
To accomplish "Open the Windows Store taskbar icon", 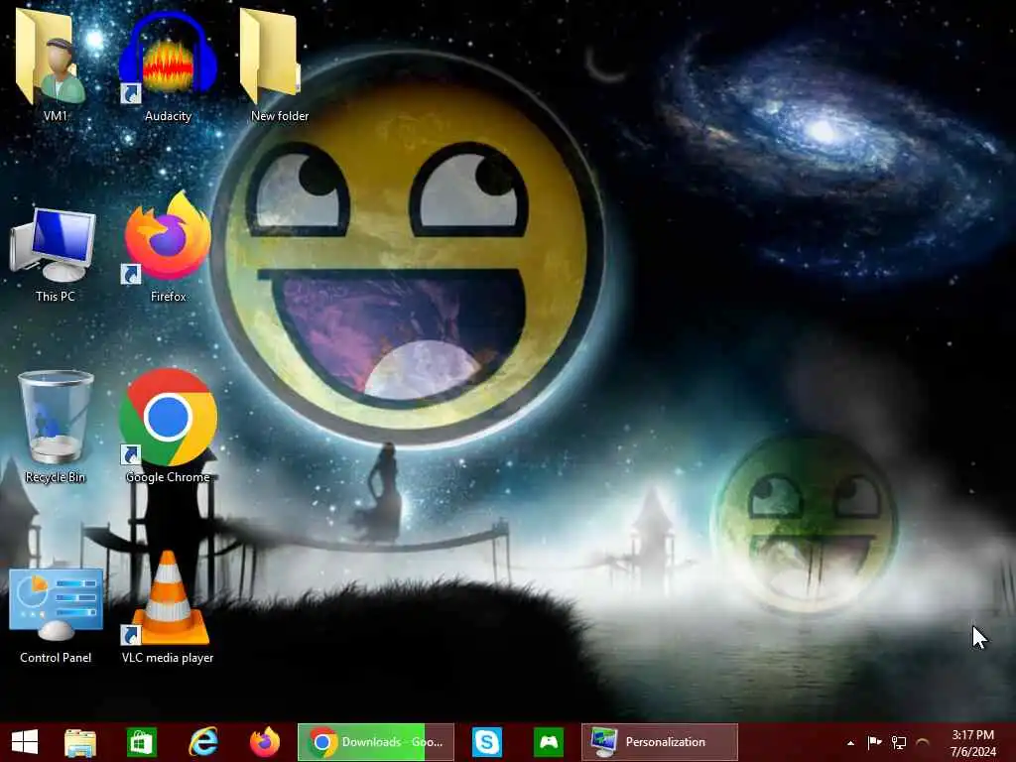I will point(141,742).
